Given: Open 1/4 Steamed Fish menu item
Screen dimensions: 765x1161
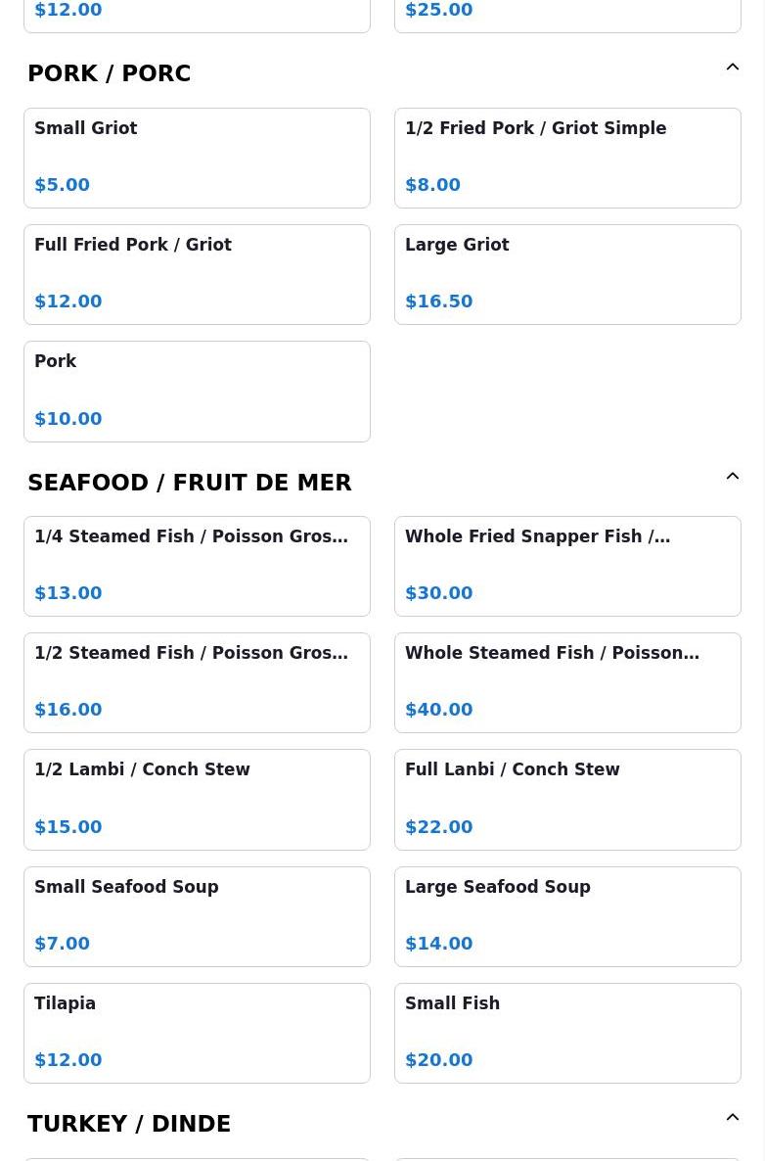Looking at the screenshot, I should (197, 567).
